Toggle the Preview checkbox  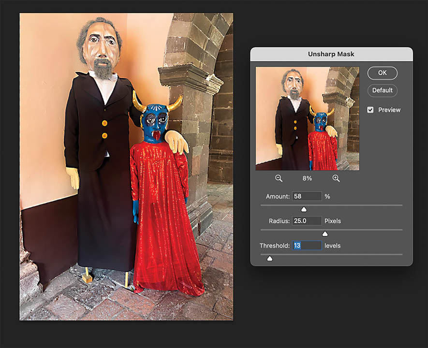pyautogui.click(x=370, y=110)
